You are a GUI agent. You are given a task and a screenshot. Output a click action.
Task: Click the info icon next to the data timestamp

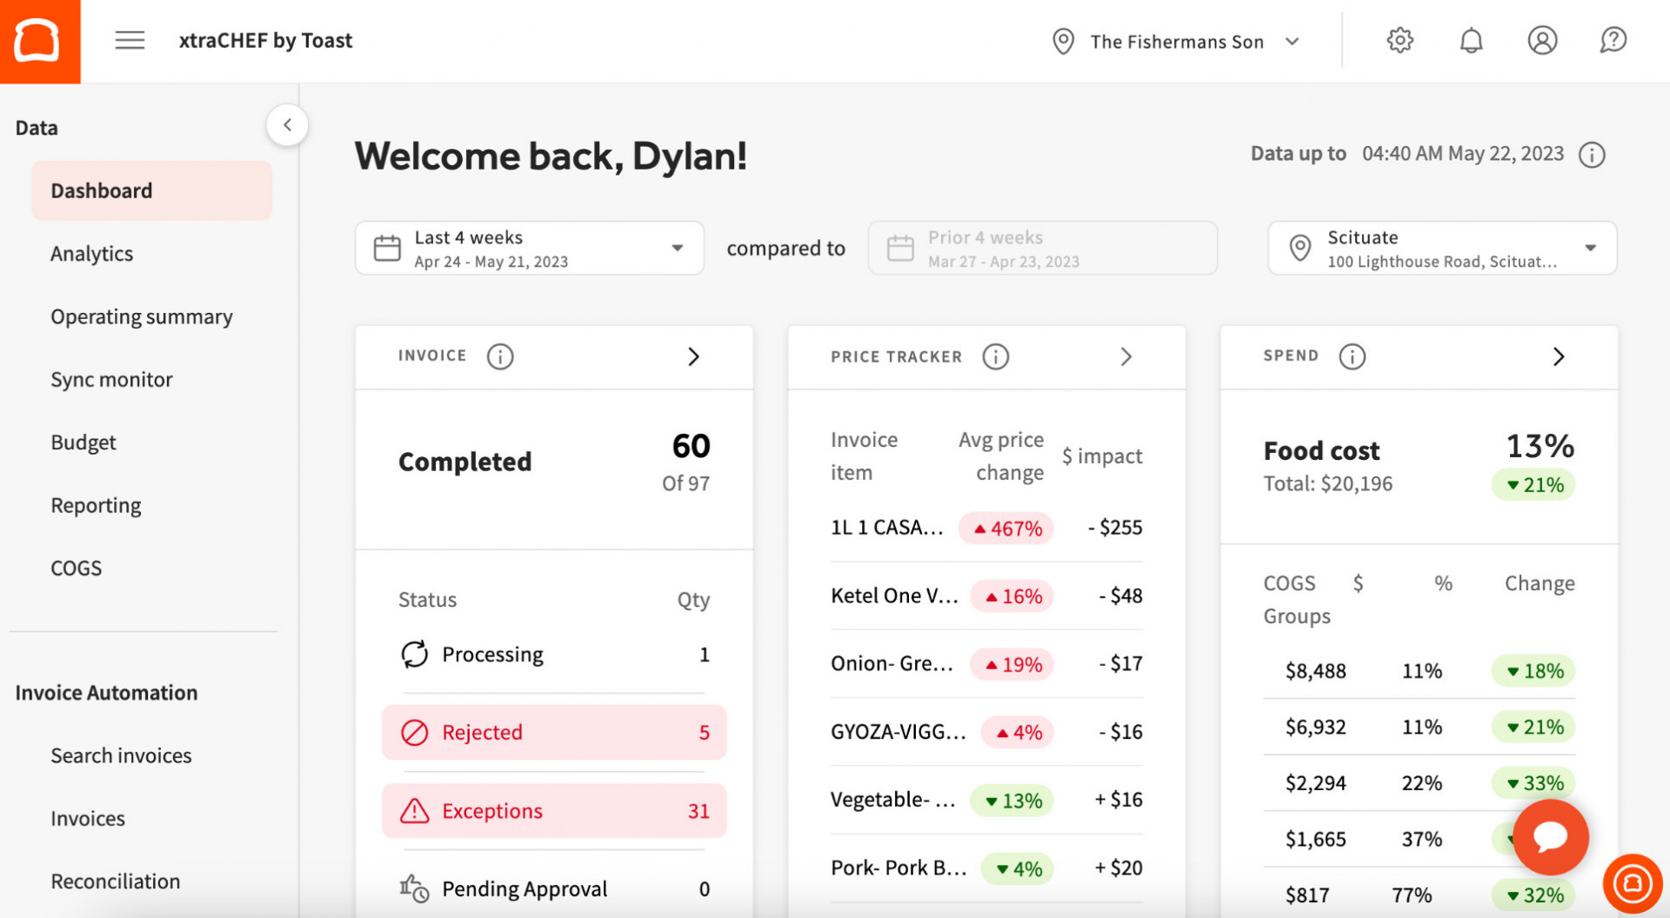coord(1592,155)
